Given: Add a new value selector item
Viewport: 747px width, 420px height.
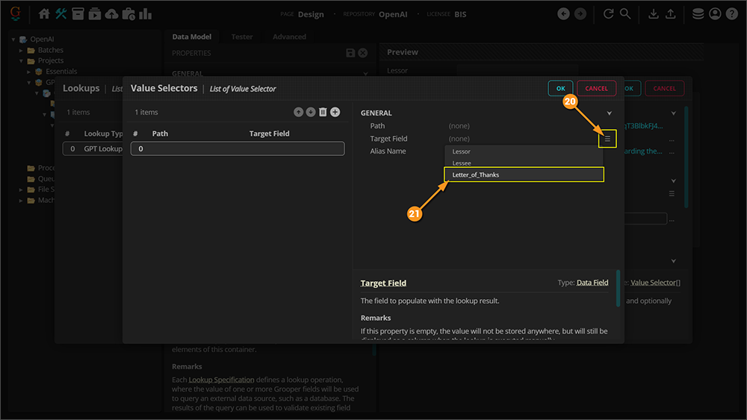Looking at the screenshot, I should (x=335, y=112).
